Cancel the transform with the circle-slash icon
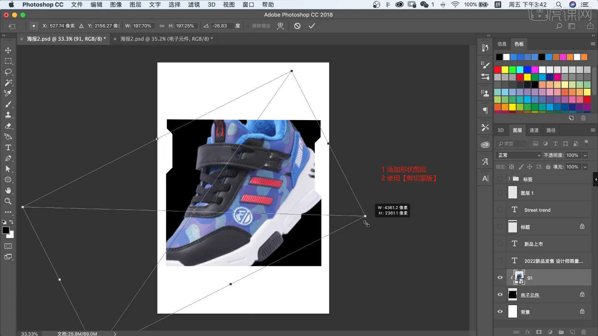598x336 pixels. coord(297,26)
